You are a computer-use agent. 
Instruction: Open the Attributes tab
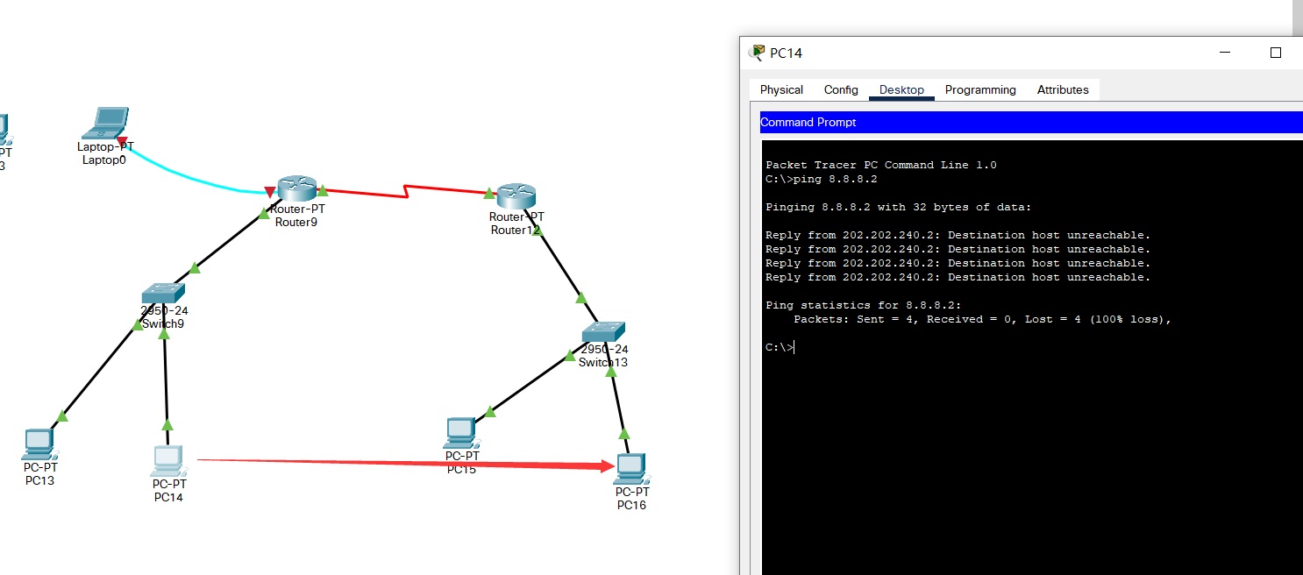(x=1063, y=89)
